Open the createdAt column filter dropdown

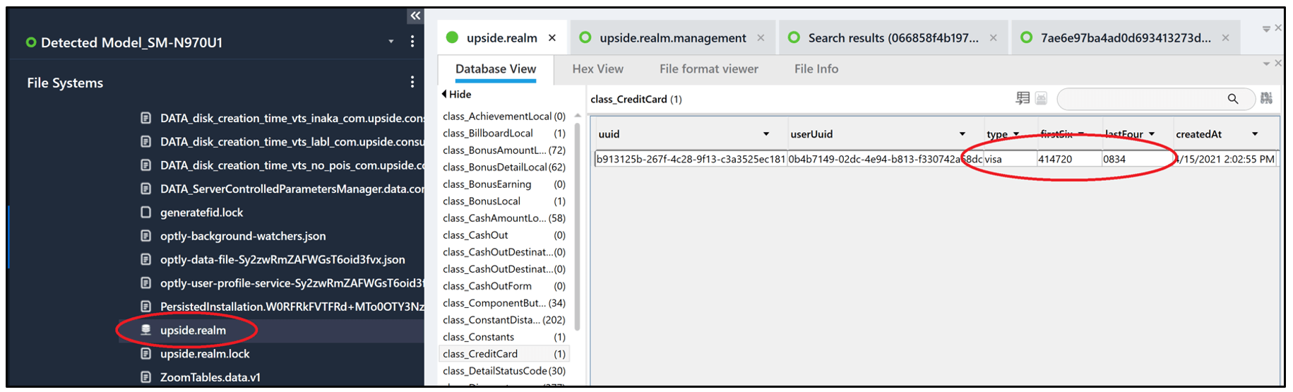point(1255,134)
